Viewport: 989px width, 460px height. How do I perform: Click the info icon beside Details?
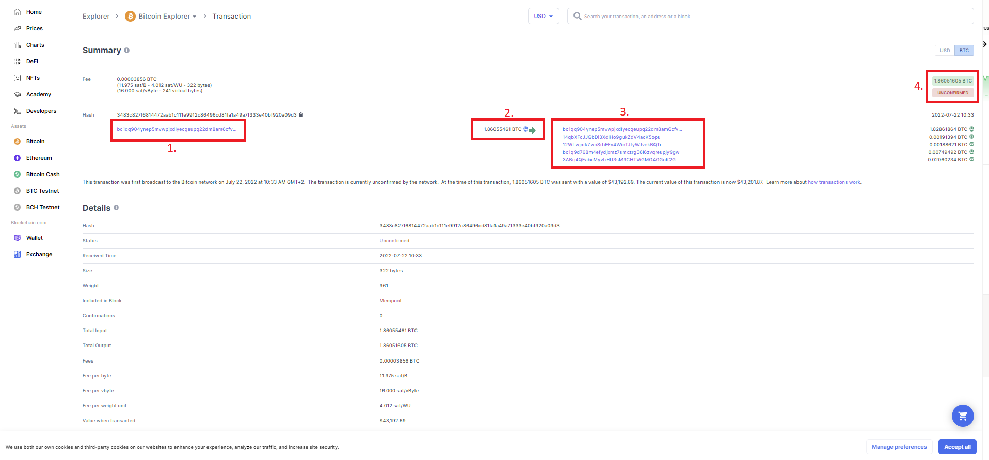pyautogui.click(x=116, y=207)
